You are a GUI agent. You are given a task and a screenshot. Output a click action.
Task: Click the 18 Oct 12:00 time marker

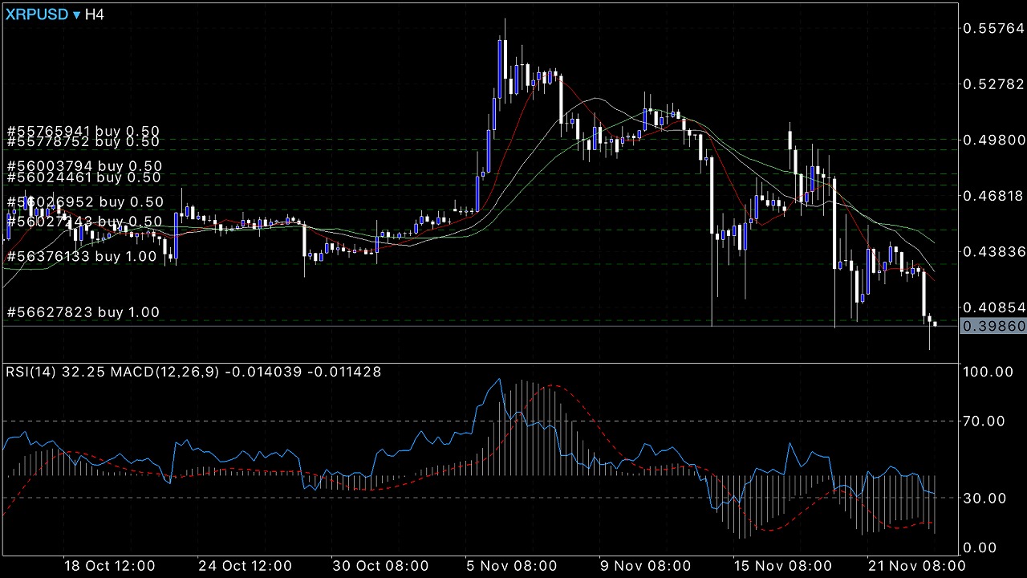click(x=109, y=564)
